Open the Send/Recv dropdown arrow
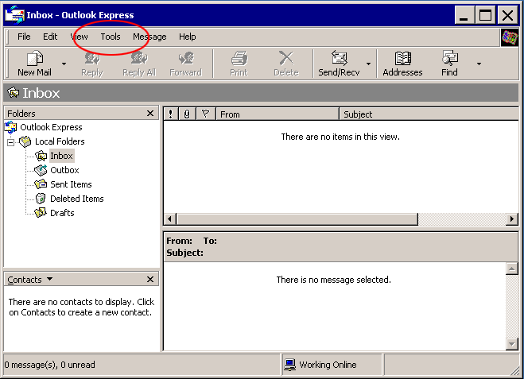Viewport: 524px width, 379px height. pyautogui.click(x=368, y=64)
